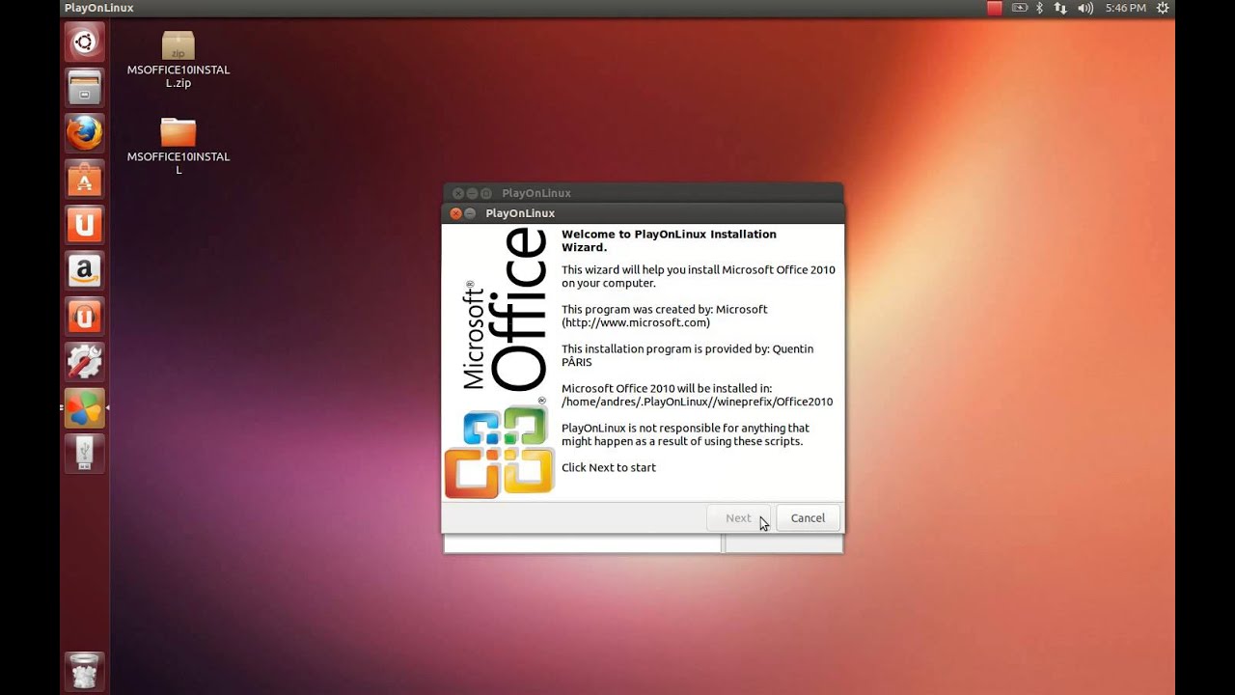1235x695 pixels.
Task: Select the PlayOnLinux launcher icon
Action: pyautogui.click(x=84, y=408)
